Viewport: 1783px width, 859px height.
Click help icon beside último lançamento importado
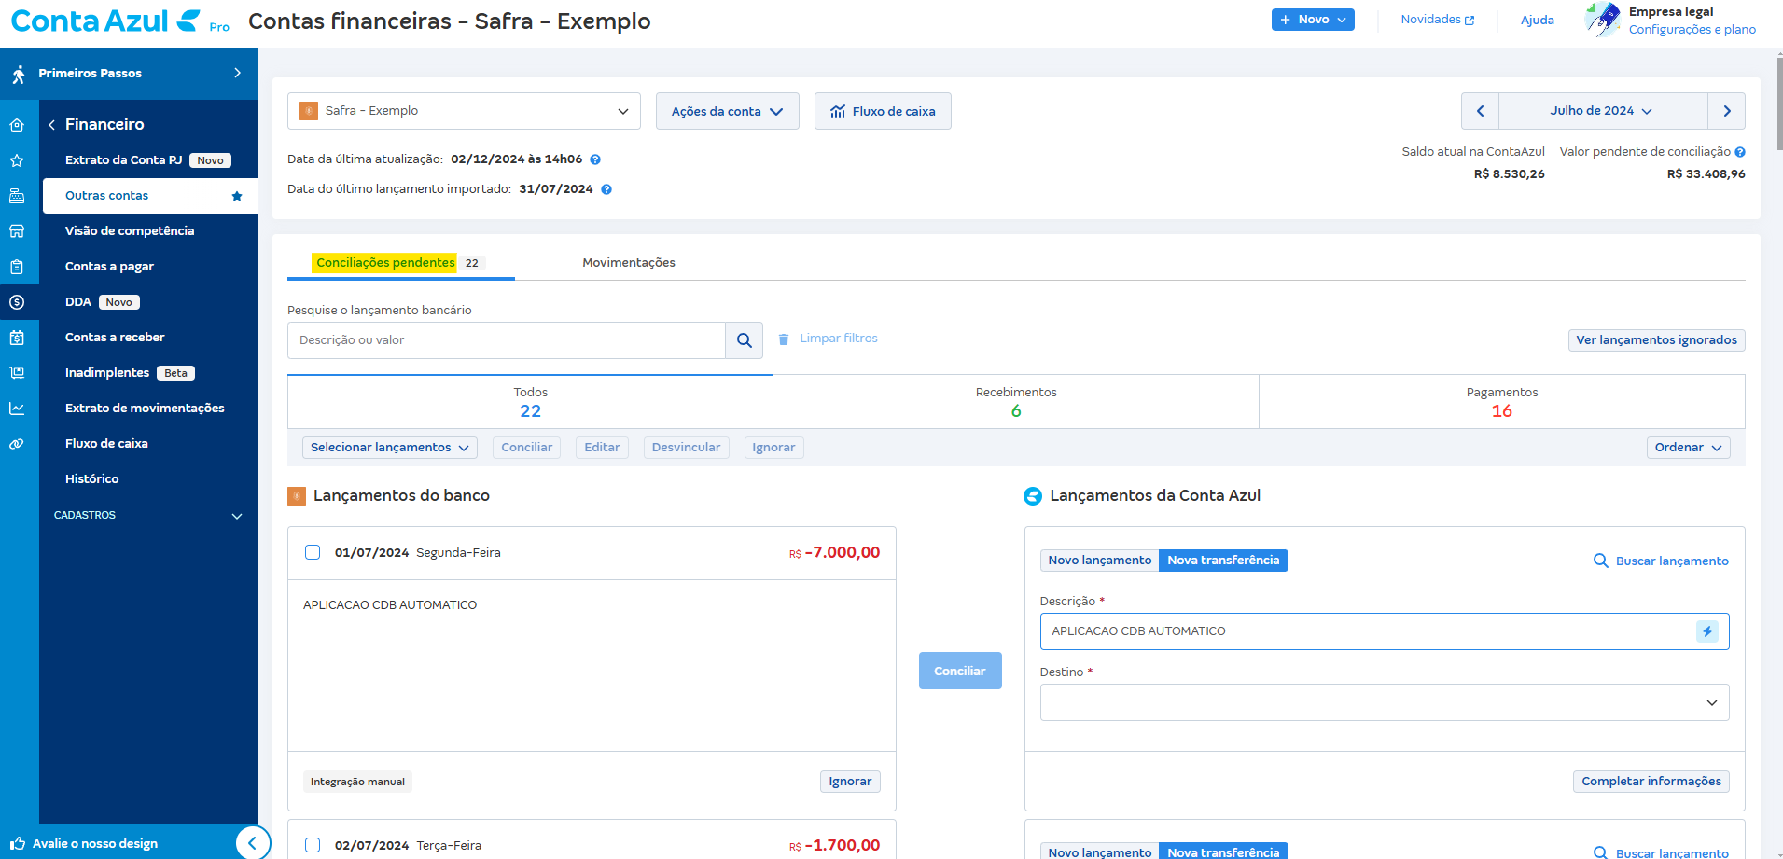click(x=606, y=189)
